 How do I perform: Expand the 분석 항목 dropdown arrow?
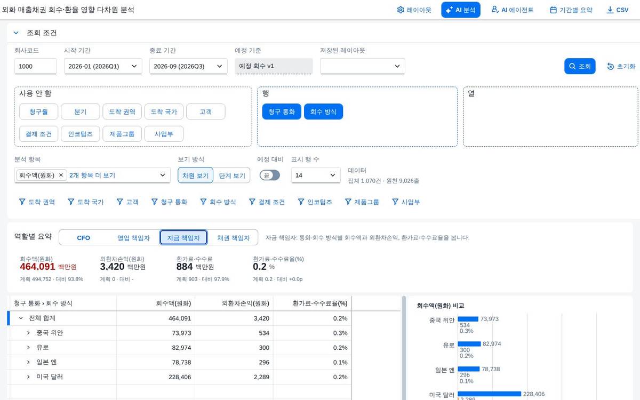point(163,175)
